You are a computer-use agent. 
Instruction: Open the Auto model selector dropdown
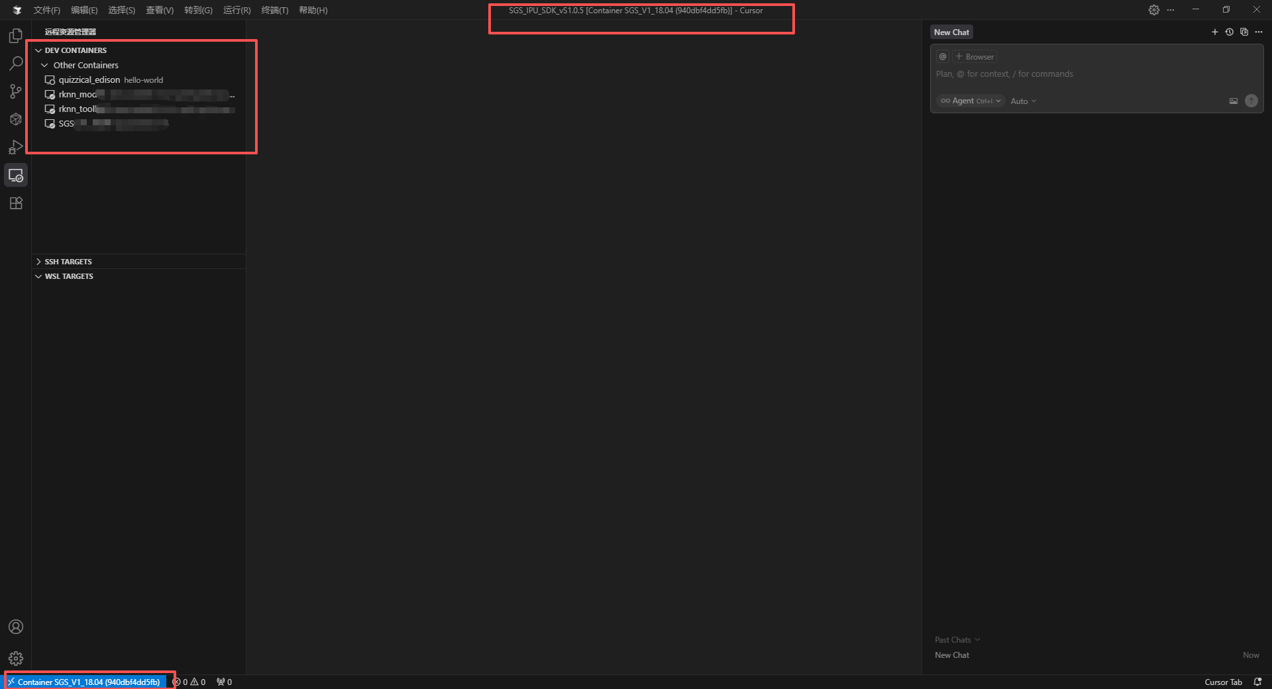(1022, 101)
